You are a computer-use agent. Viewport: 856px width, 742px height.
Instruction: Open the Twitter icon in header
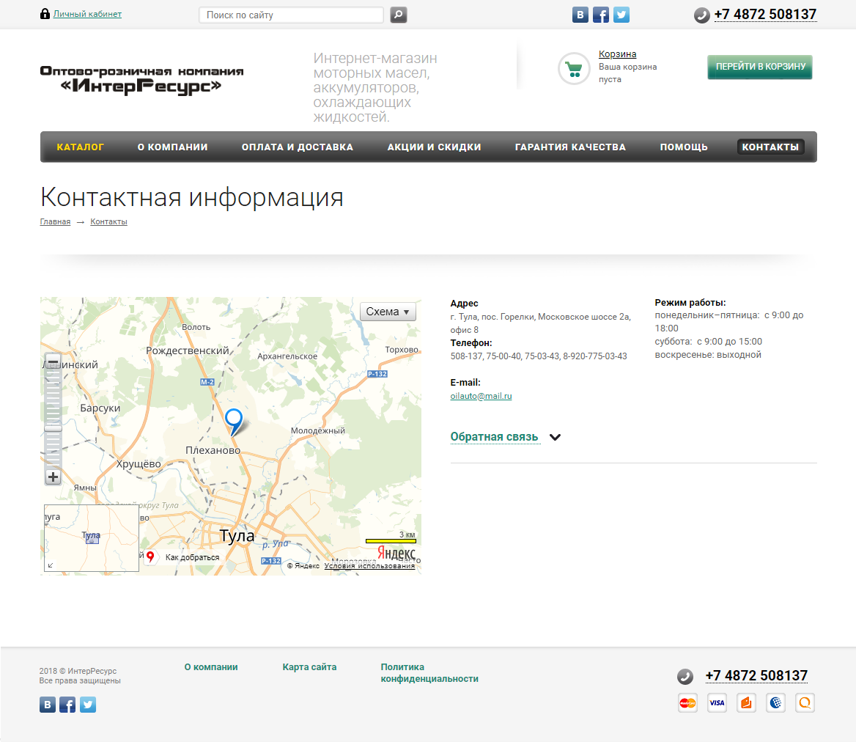(621, 15)
